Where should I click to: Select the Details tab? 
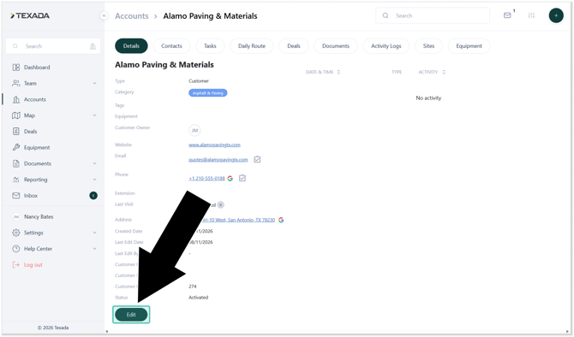131,46
